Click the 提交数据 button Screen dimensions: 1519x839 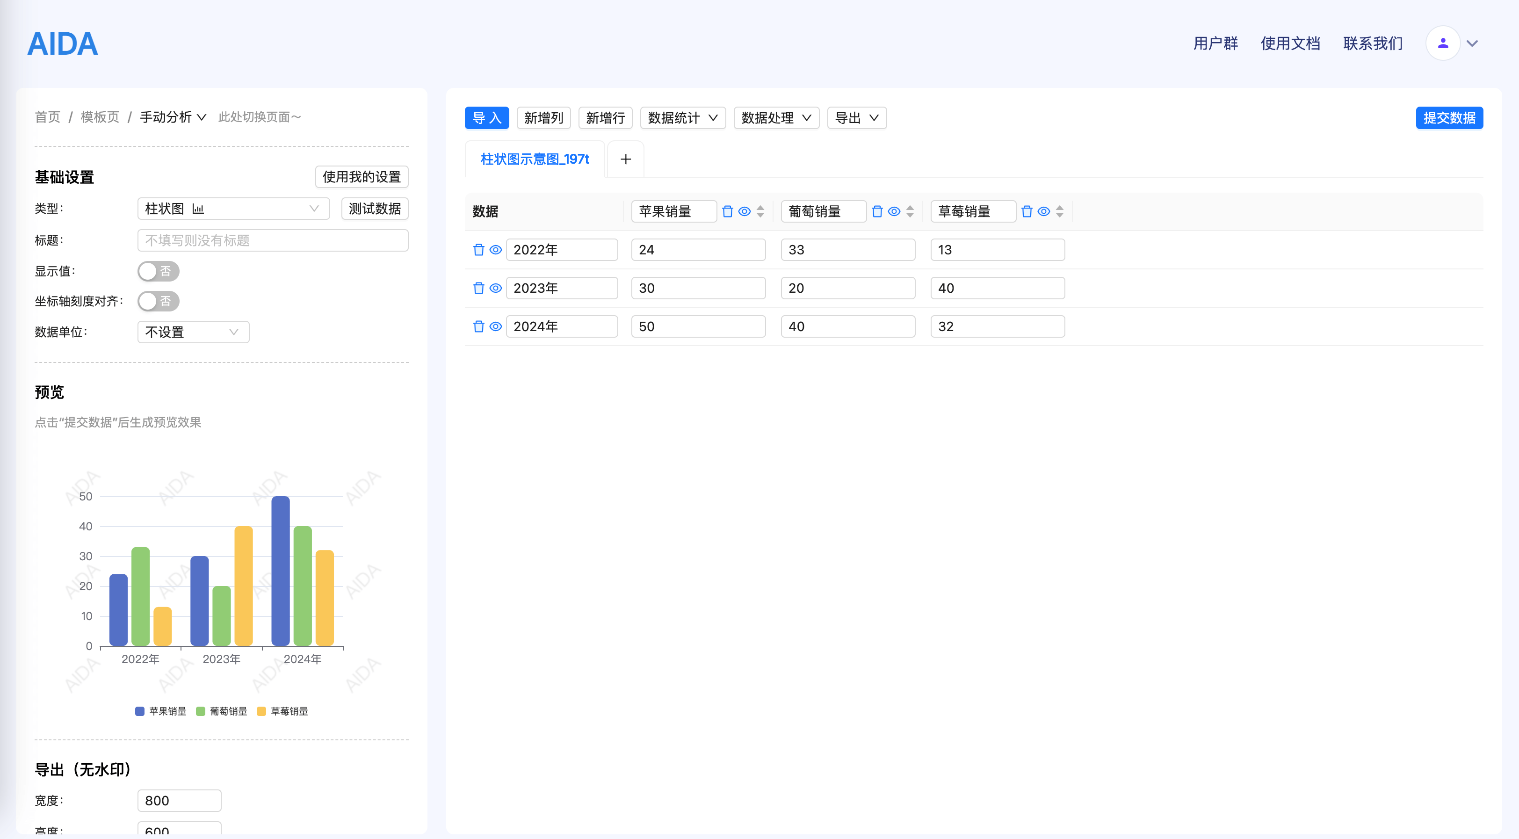tap(1449, 118)
